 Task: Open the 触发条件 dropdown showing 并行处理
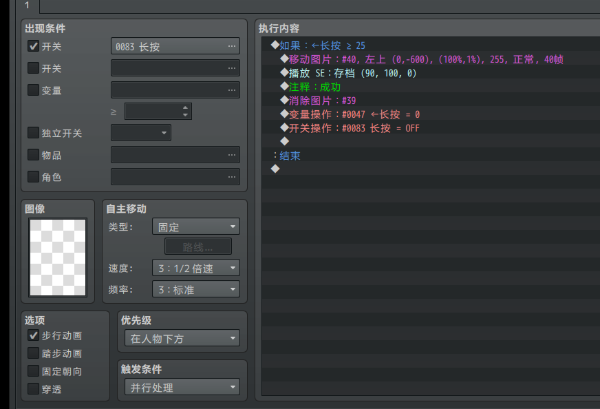(x=182, y=387)
